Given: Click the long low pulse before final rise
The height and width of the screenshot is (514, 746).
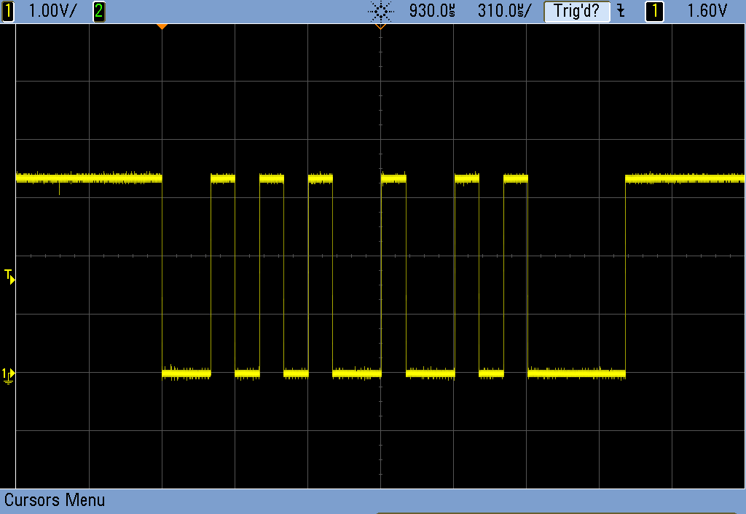Looking at the screenshot, I should coord(576,373).
